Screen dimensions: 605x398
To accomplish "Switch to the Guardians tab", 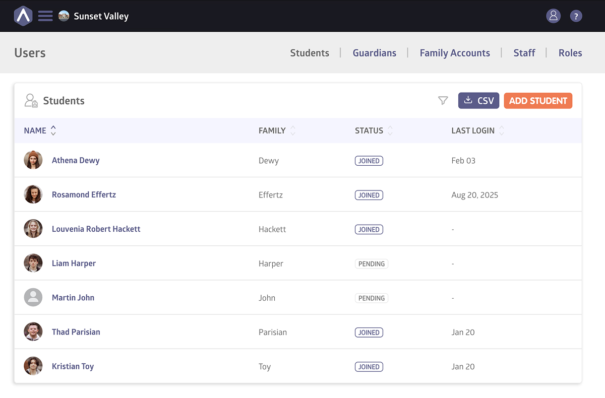I will [374, 53].
